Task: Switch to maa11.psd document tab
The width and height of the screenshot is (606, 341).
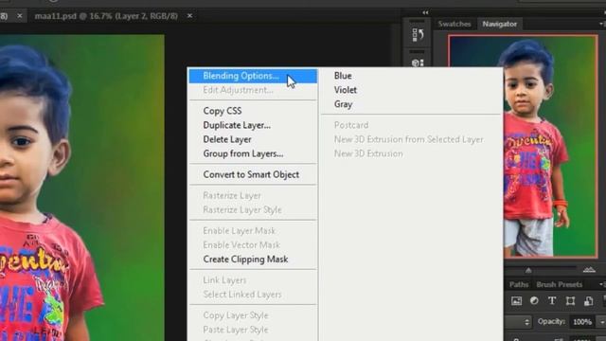Action: click(x=106, y=16)
